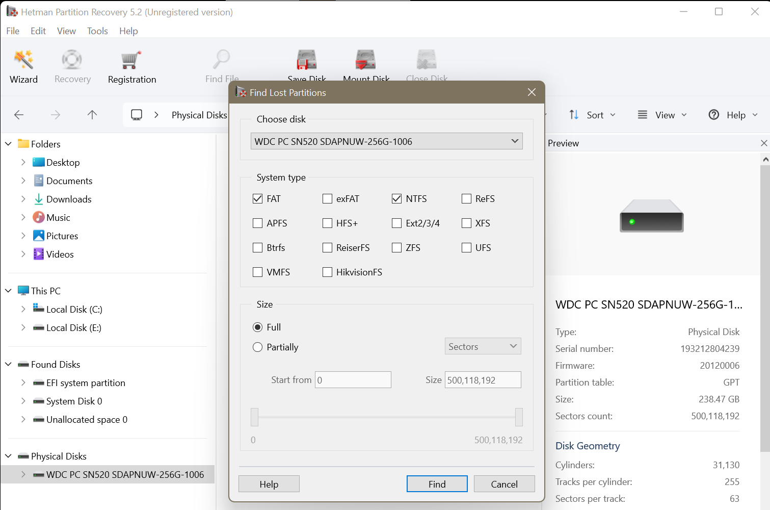Click the Help question mark icon
The height and width of the screenshot is (510, 770).
pyautogui.click(x=714, y=115)
